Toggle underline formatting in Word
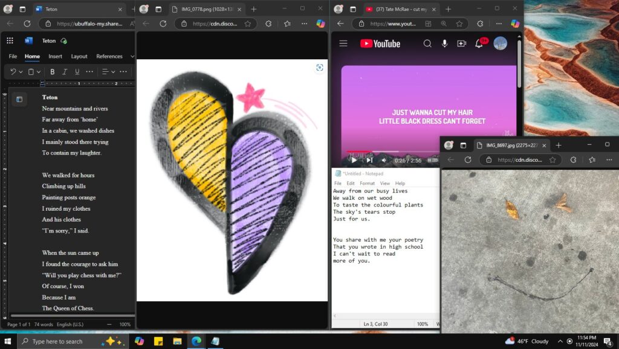Screen dimensions: 619x349 tap(77, 72)
